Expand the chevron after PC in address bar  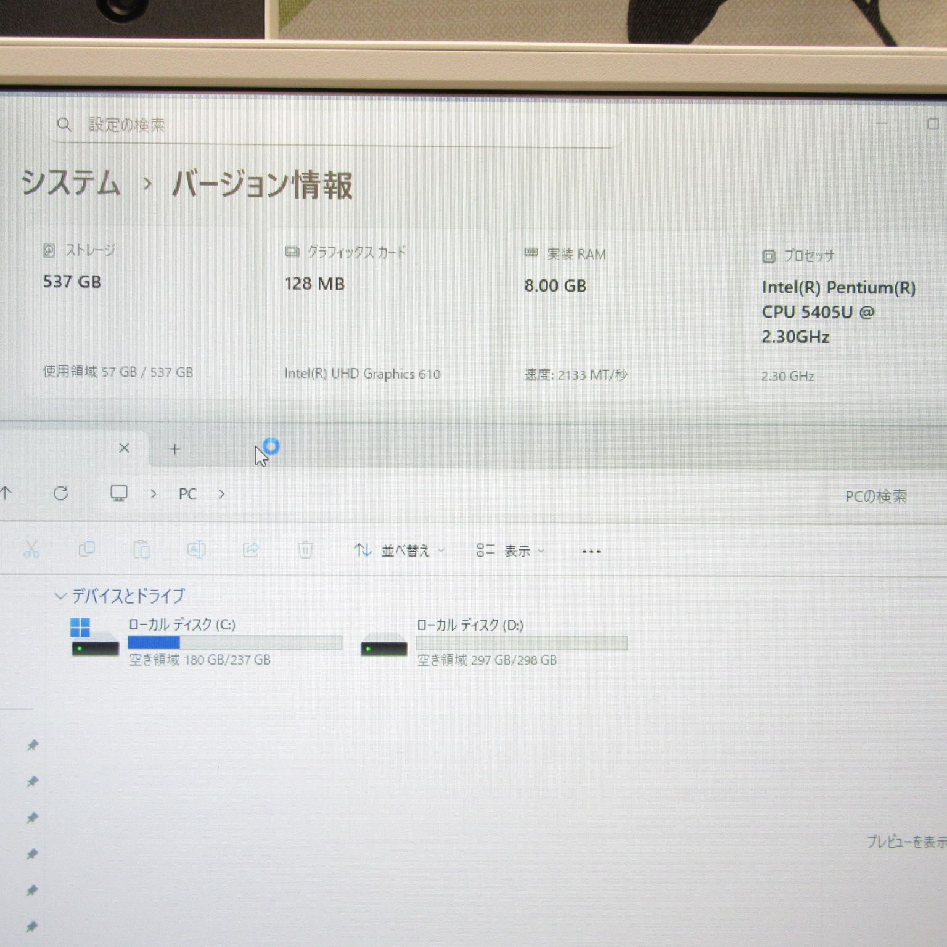(x=222, y=494)
